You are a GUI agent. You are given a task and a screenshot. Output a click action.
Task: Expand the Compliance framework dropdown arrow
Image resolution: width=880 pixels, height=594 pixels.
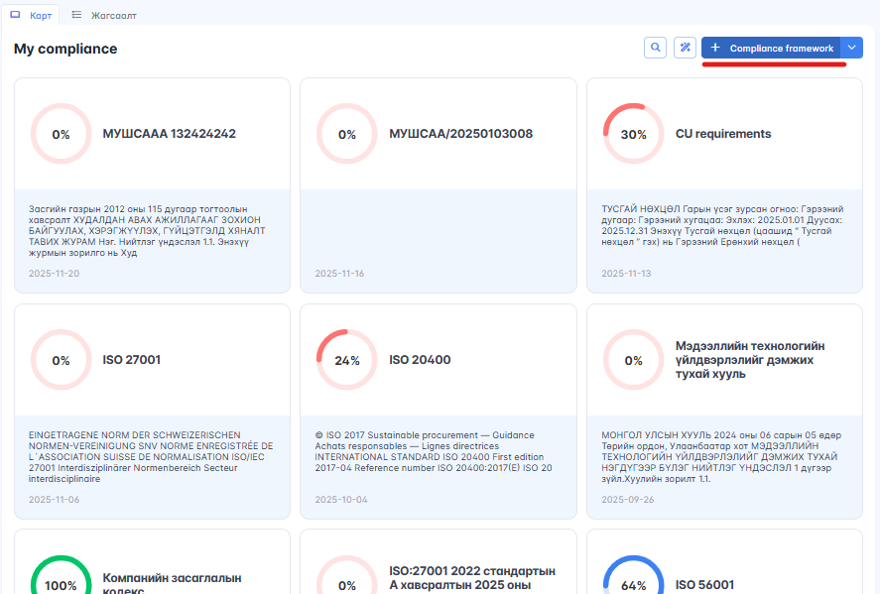pos(851,48)
